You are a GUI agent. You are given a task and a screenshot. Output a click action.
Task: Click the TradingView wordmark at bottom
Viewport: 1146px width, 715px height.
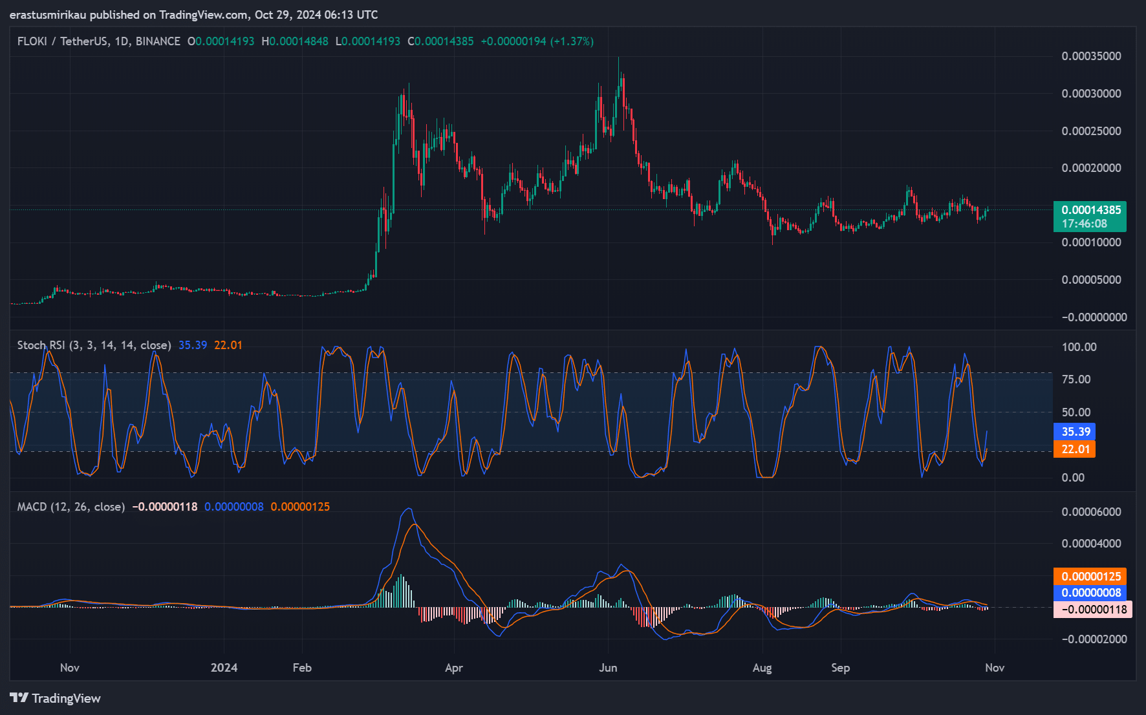(x=66, y=698)
